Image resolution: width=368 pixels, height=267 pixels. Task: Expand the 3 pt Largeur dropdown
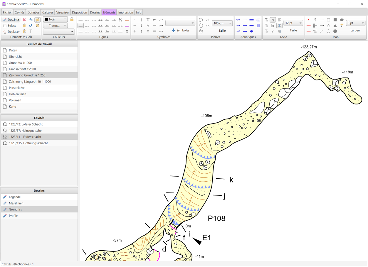[355, 23]
